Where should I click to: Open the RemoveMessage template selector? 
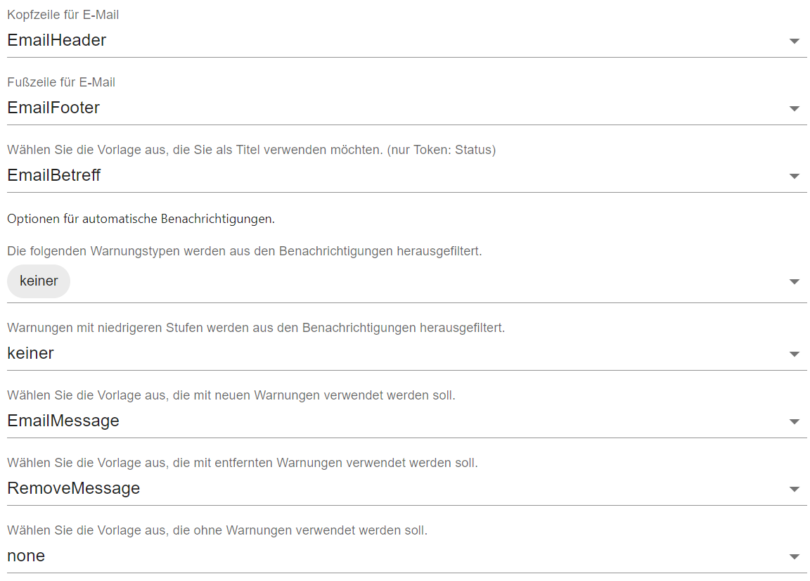[x=407, y=488]
